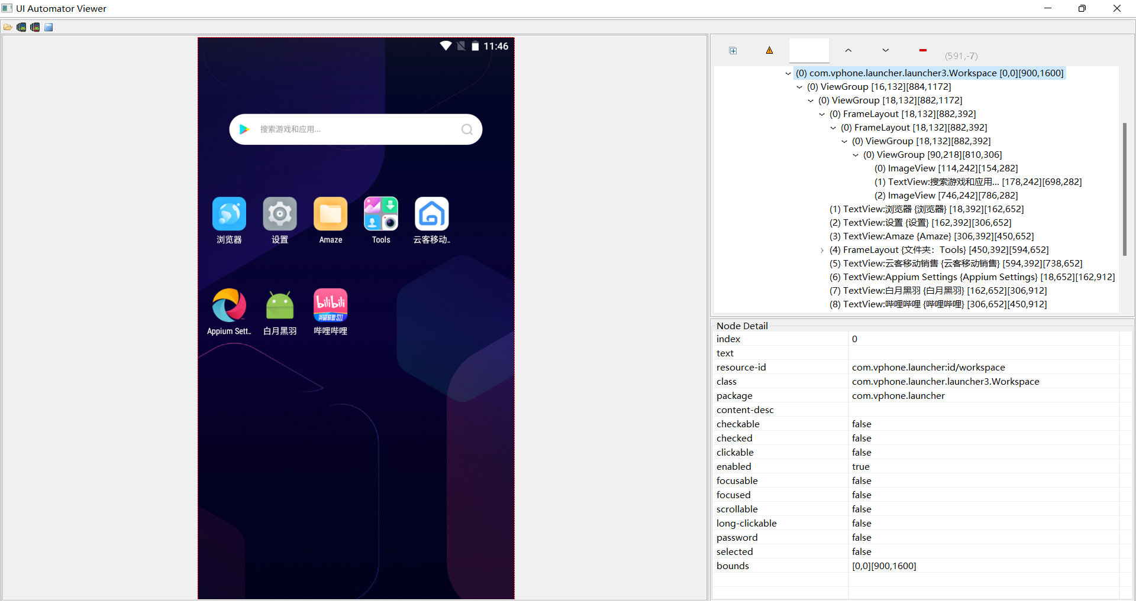Open the Tools folder icon on phone

point(381,213)
